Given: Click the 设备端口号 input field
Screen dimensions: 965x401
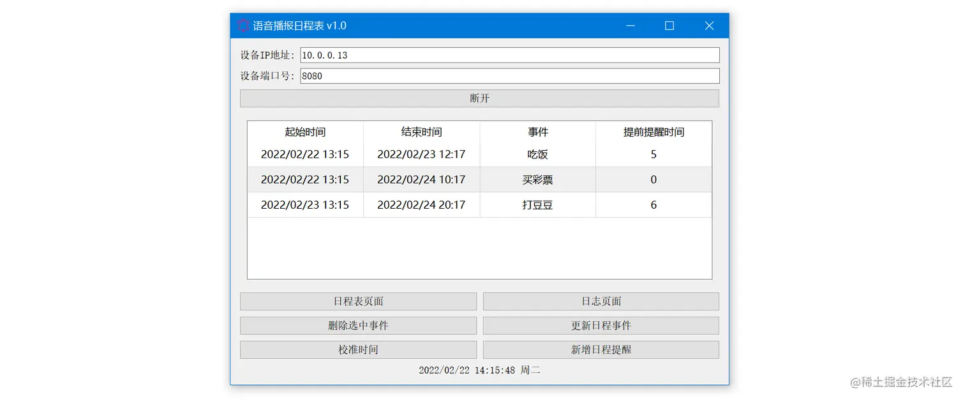Looking at the screenshot, I should pyautogui.click(x=510, y=76).
